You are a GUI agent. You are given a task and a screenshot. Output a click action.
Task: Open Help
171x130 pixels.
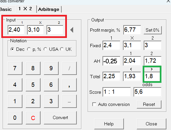pos(109,124)
